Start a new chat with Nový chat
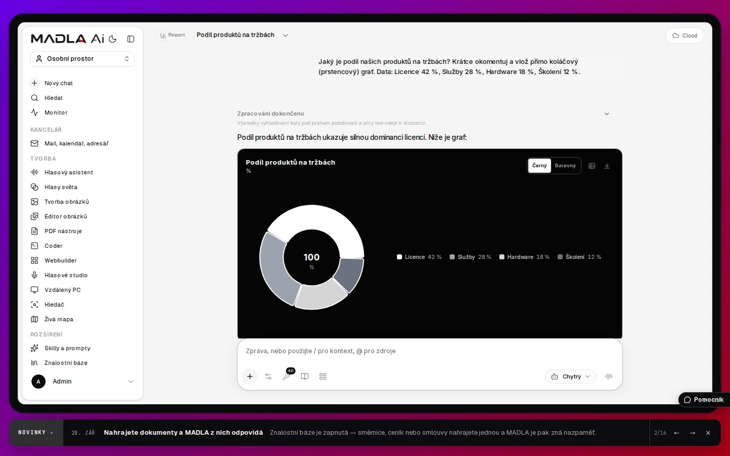This screenshot has height=456, width=730. (x=83, y=83)
